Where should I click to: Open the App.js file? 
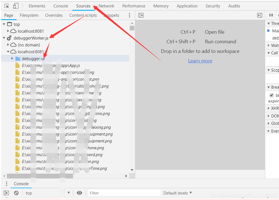pyautogui.click(x=51, y=65)
